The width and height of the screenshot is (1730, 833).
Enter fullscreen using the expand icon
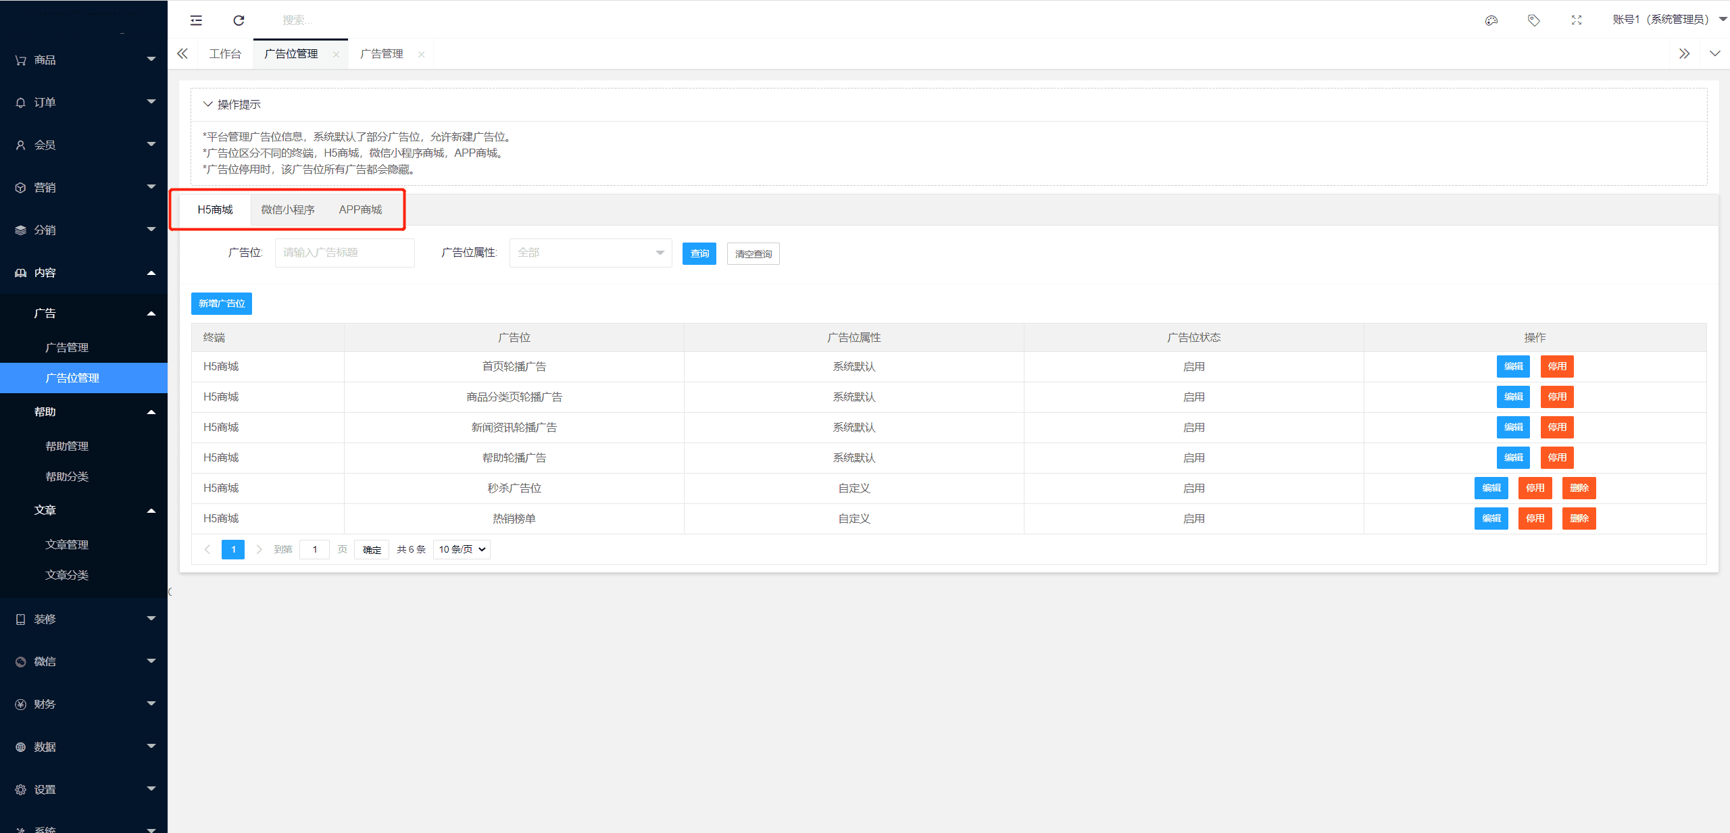1576,20
